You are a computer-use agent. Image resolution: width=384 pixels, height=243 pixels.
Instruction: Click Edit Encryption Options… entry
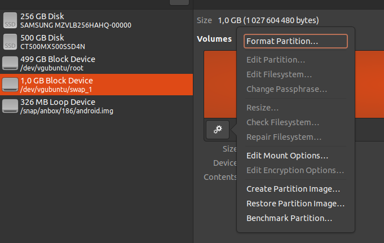tap(295, 170)
